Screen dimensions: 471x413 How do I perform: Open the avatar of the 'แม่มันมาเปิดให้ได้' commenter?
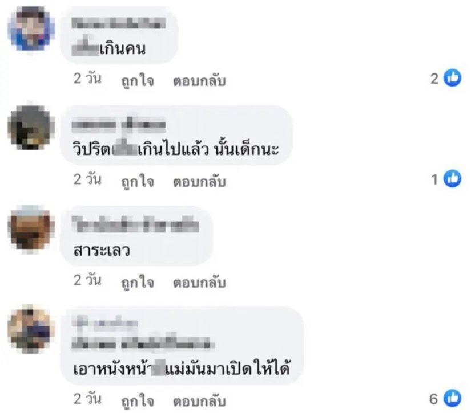[31, 328]
